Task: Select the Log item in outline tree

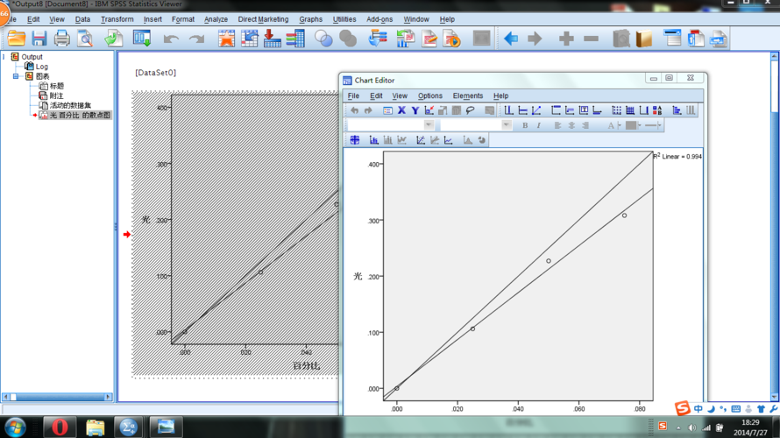Action: (41, 67)
